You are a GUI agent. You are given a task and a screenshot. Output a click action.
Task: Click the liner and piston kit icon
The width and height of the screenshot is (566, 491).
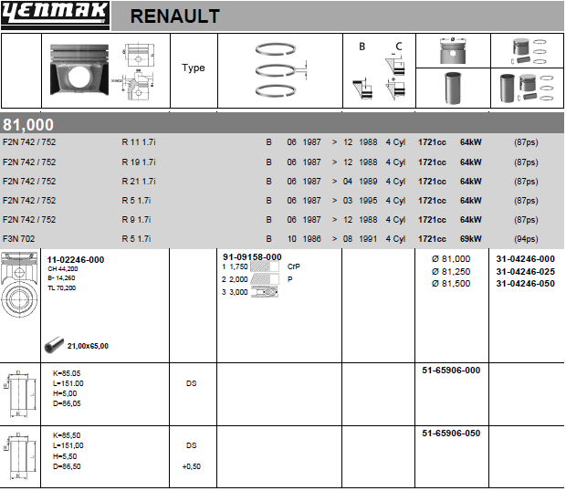527,88
